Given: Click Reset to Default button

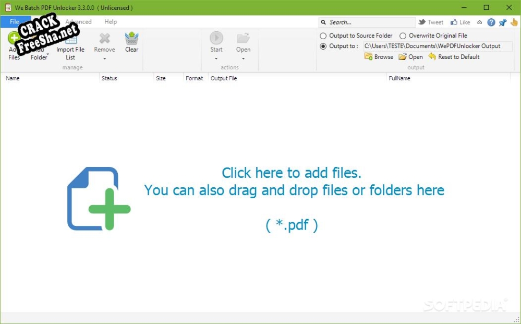Looking at the screenshot, I should pos(454,57).
